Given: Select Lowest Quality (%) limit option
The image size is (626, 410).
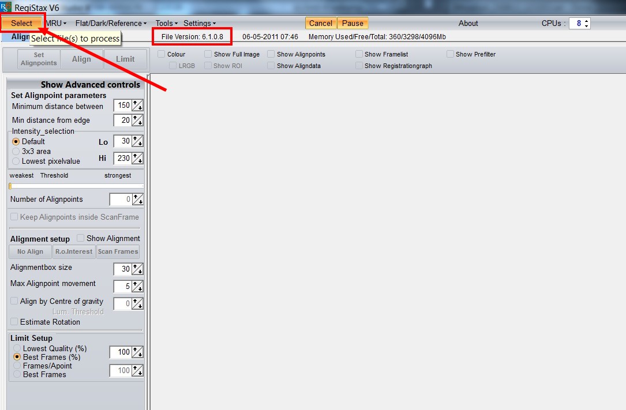Looking at the screenshot, I should coord(17,348).
